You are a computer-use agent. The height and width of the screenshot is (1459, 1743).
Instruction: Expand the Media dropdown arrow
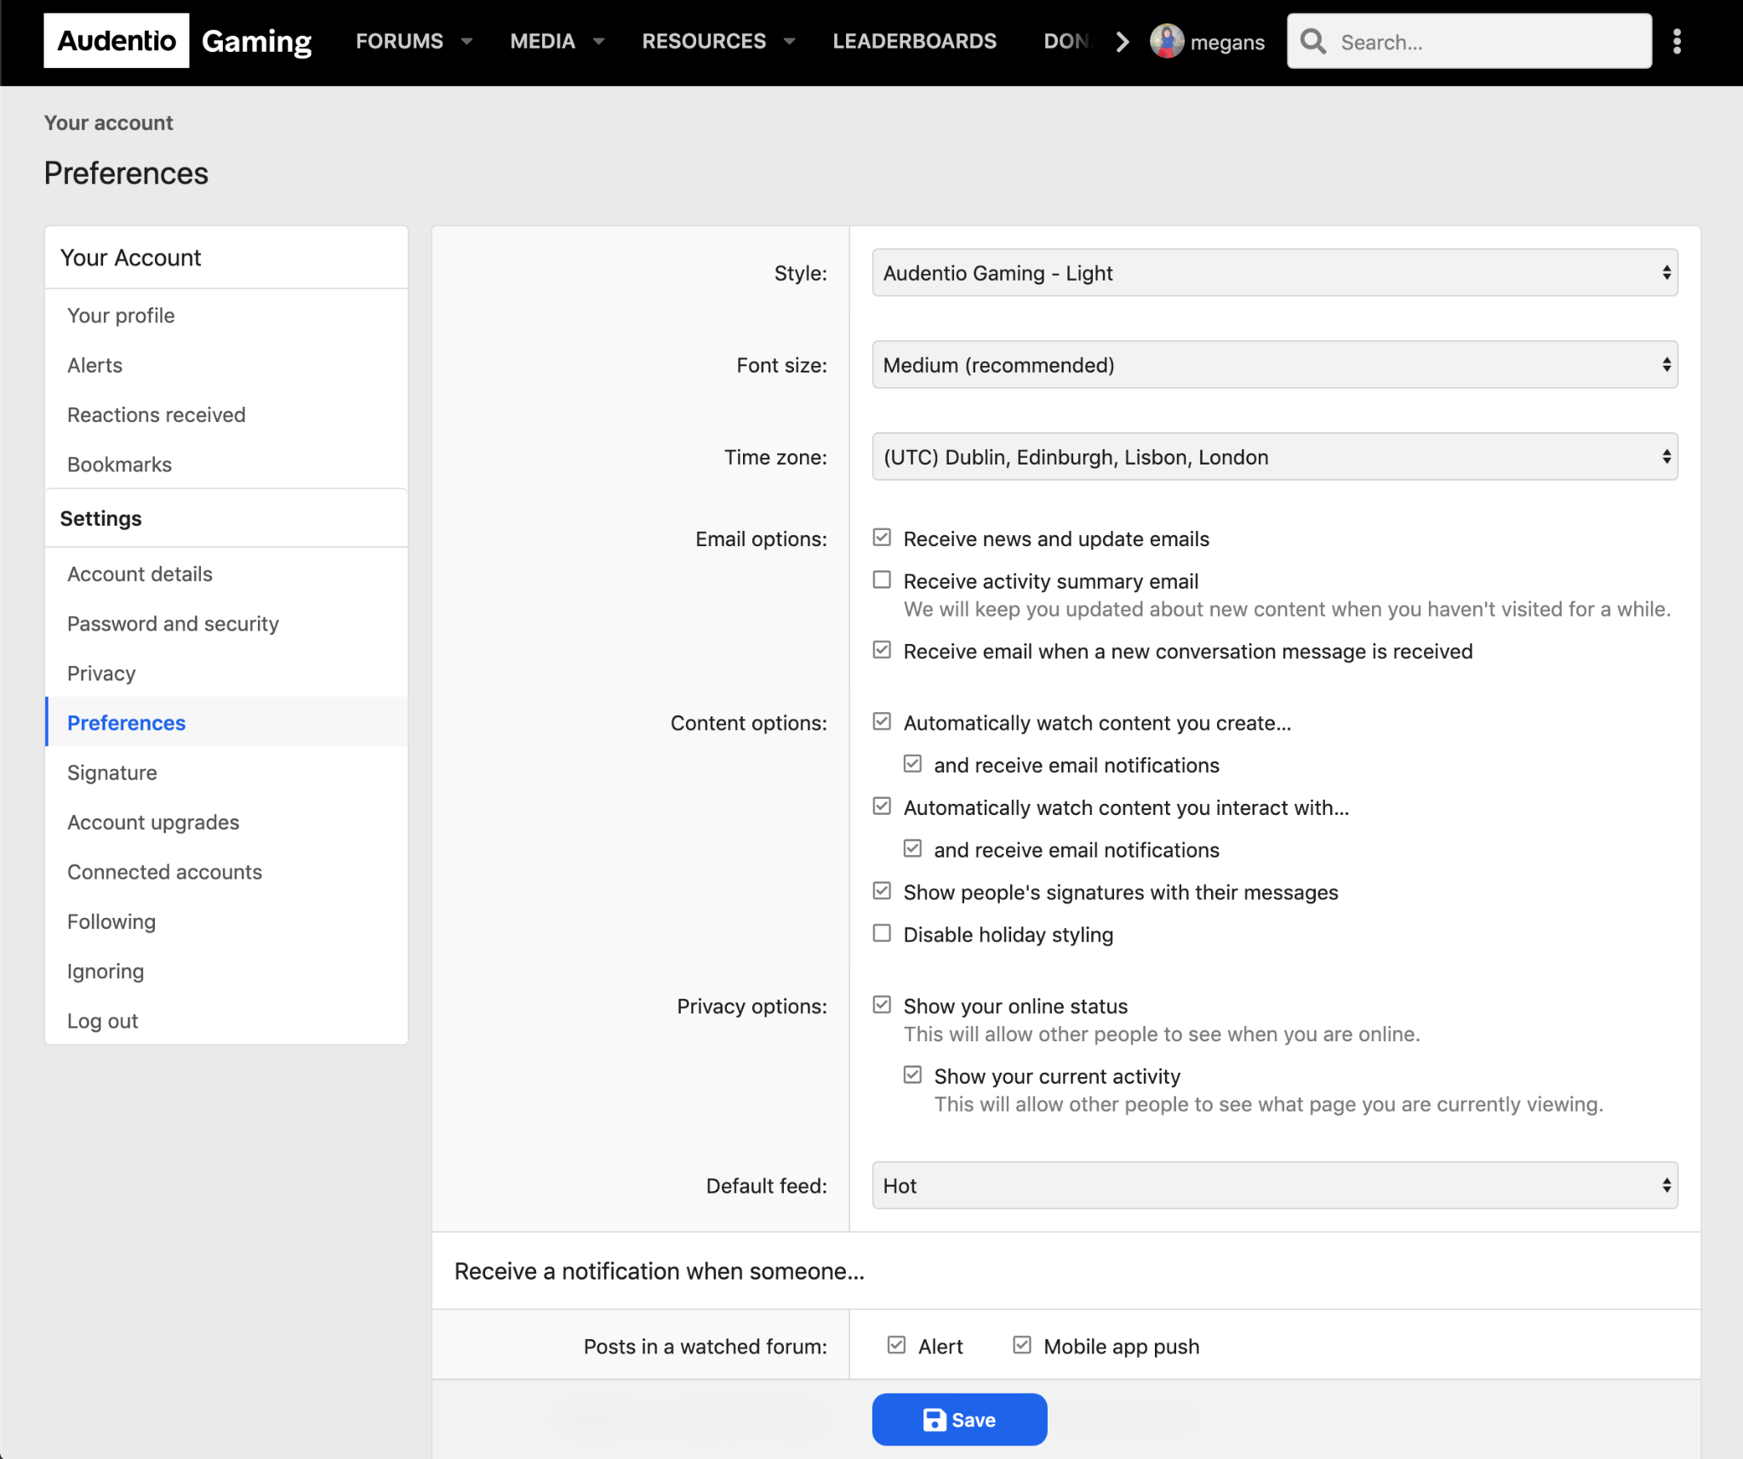click(x=598, y=42)
